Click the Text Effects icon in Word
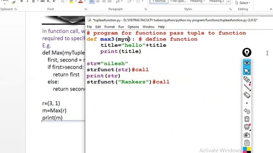Screen dimensions: 273x153 (63, 1)
